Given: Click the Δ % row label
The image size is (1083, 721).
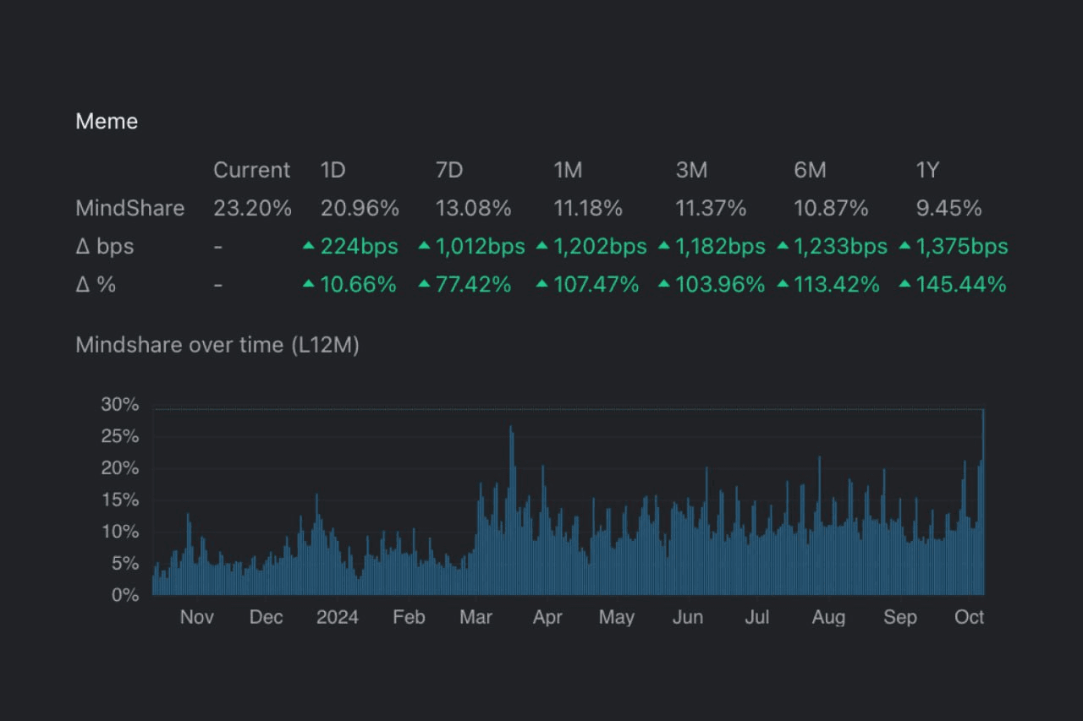Looking at the screenshot, I should pyautogui.click(x=96, y=284).
